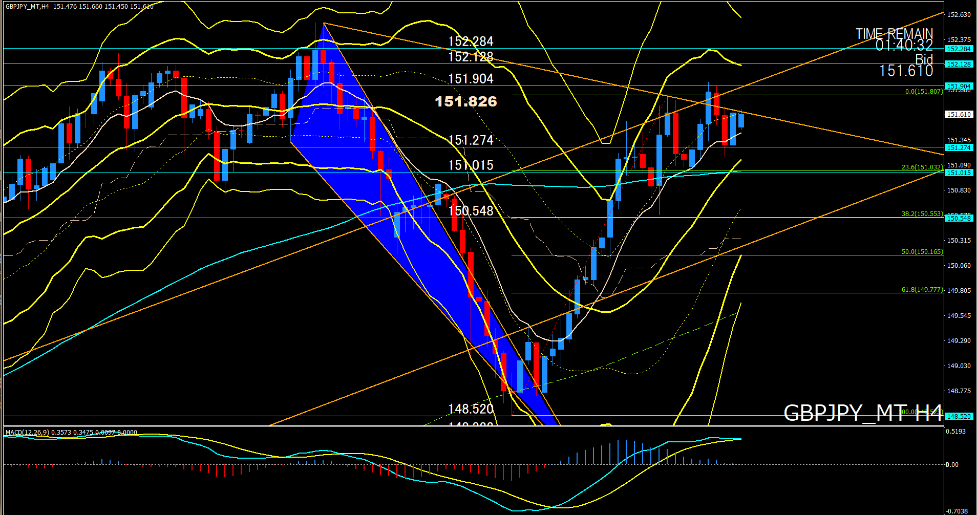Click the Fibonacci 23.6(151.032) level label

(x=922, y=167)
